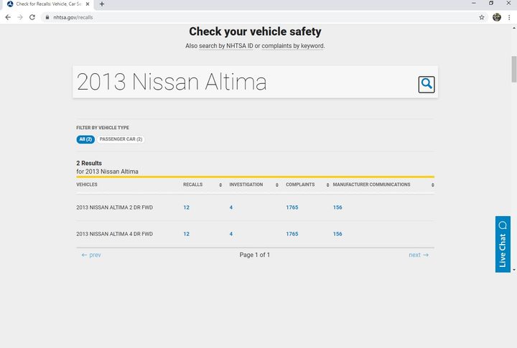Screen dimensions: 517x348
Task: Sort by the Recalls column arrows
Action: point(220,185)
